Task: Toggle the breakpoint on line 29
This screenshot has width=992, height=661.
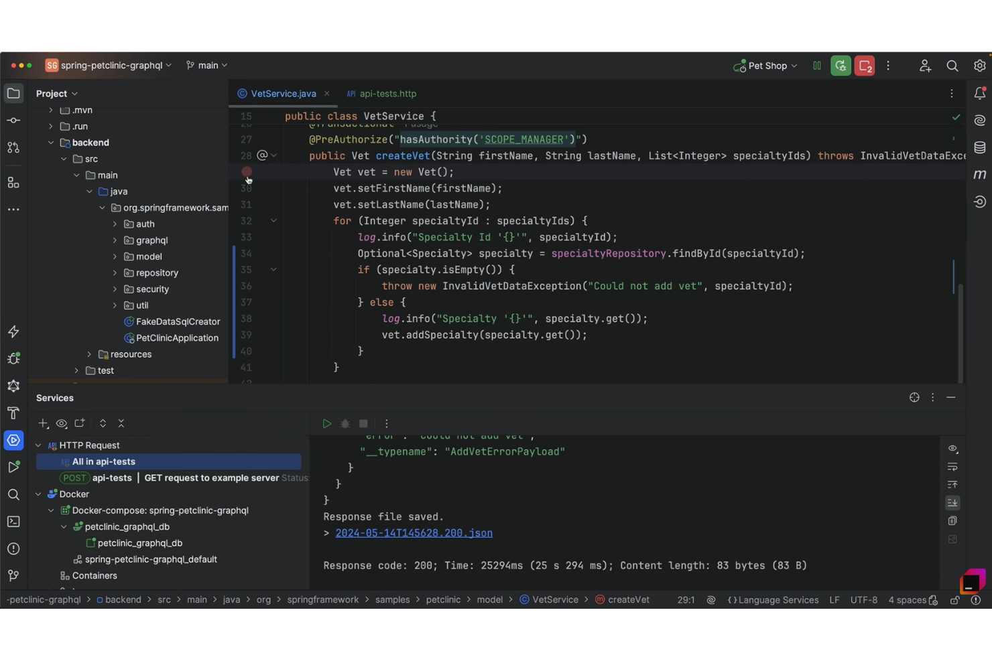Action: point(247,172)
